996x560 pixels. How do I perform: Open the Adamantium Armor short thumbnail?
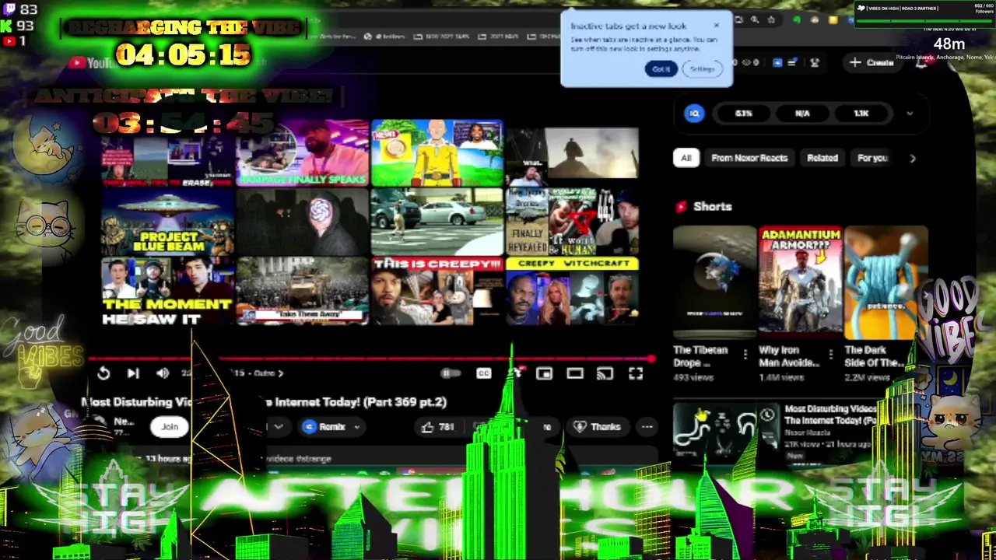point(800,282)
